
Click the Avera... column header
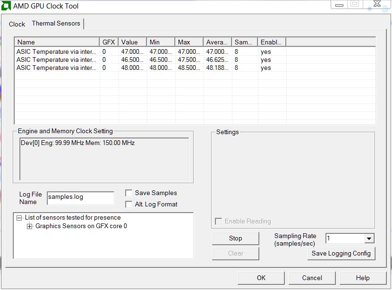pos(217,42)
